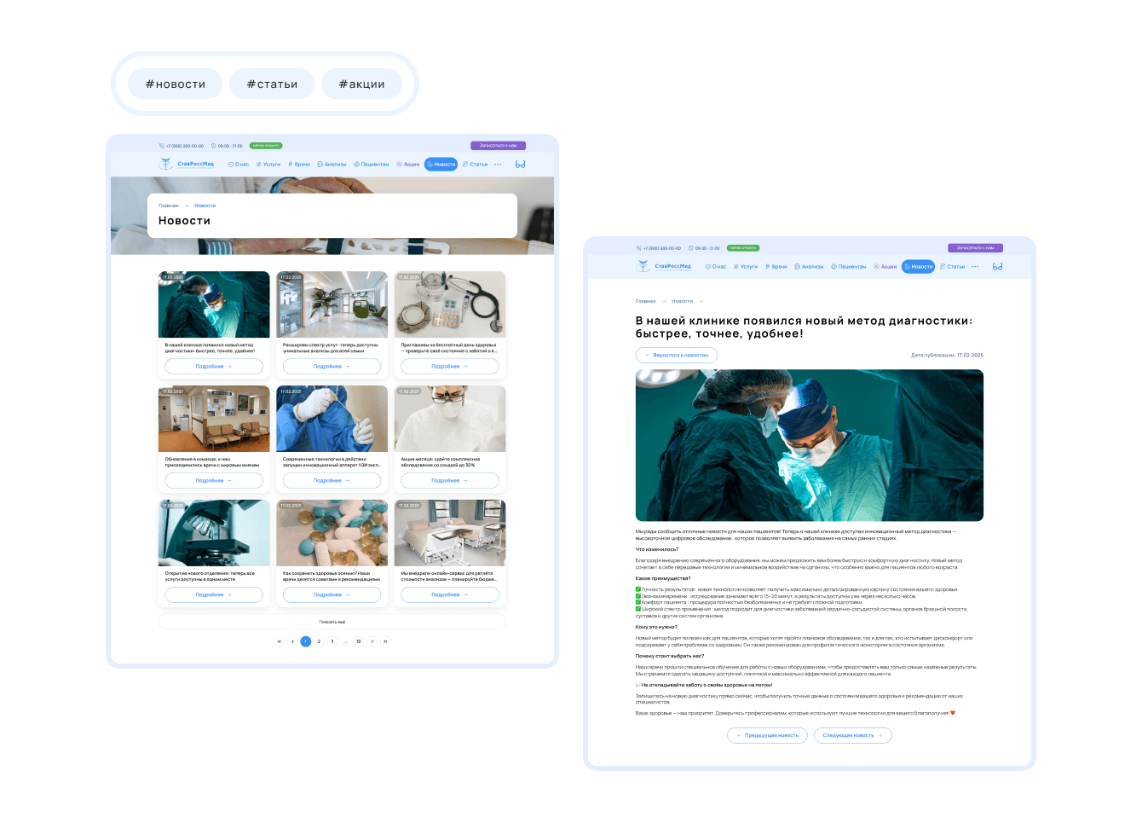Open the microscope photo card thumbnail

214,533
